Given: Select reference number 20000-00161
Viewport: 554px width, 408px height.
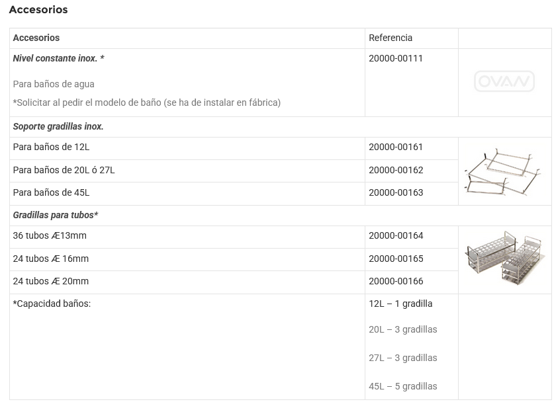Looking at the screenshot, I should point(396,147).
